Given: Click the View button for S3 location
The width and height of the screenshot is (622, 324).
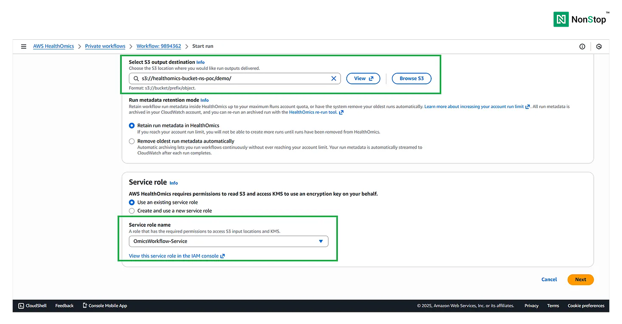Looking at the screenshot, I should (x=363, y=78).
